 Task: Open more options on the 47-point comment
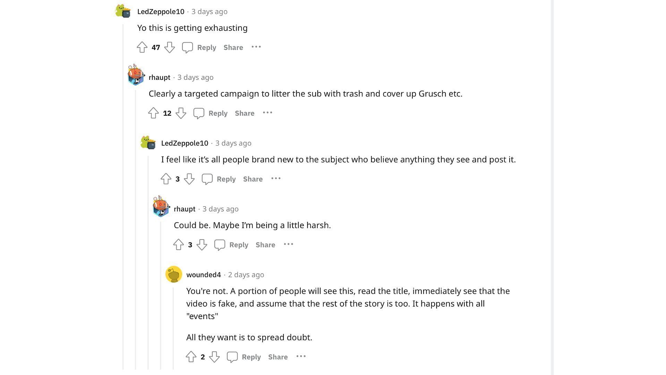click(x=256, y=47)
